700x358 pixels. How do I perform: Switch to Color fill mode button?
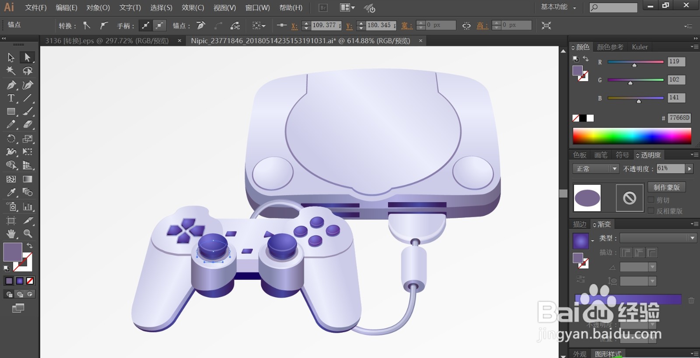(x=9, y=281)
